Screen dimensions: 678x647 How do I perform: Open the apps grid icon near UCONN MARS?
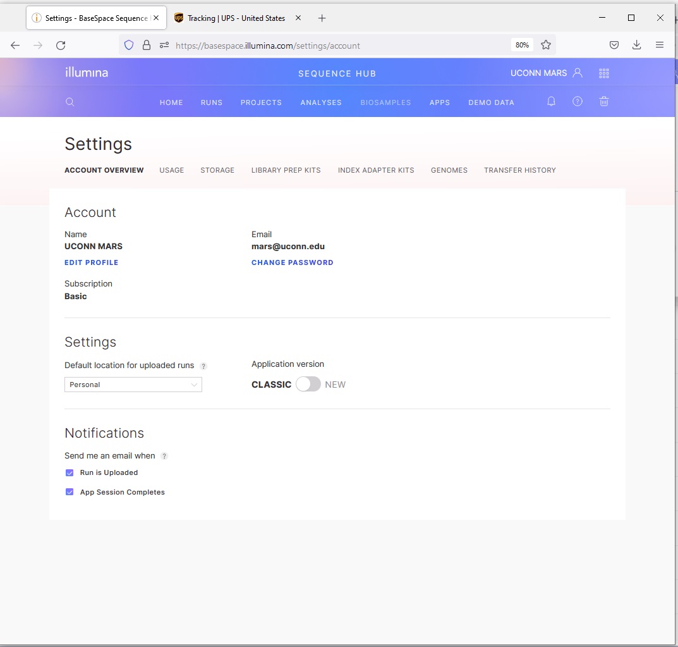point(603,73)
